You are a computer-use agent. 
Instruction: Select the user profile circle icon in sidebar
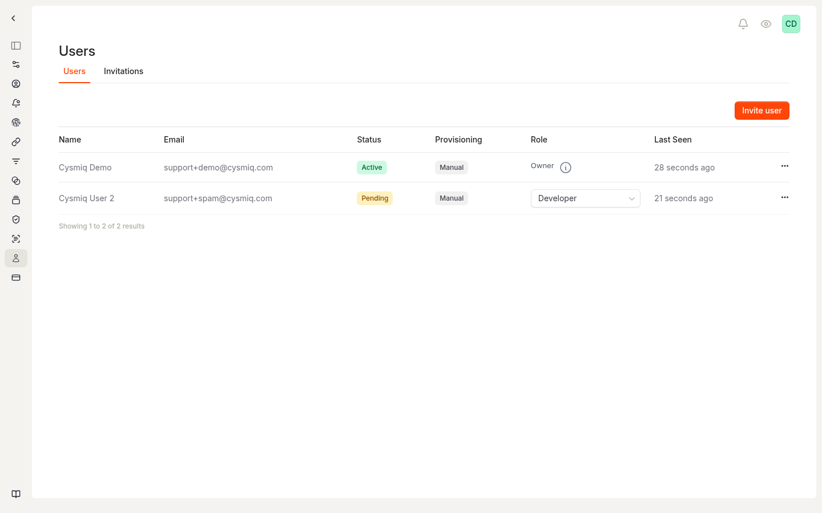pos(15,84)
